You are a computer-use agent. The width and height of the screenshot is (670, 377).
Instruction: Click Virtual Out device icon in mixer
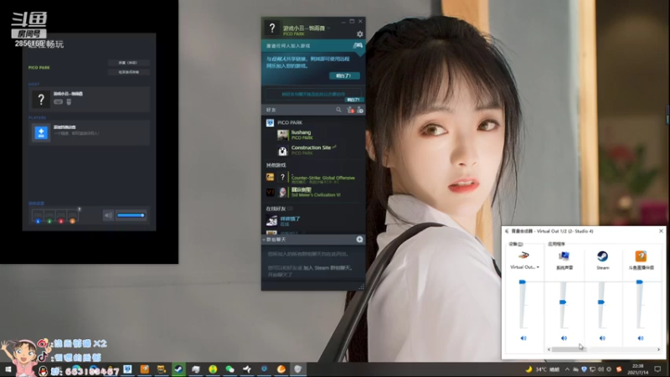(x=523, y=256)
